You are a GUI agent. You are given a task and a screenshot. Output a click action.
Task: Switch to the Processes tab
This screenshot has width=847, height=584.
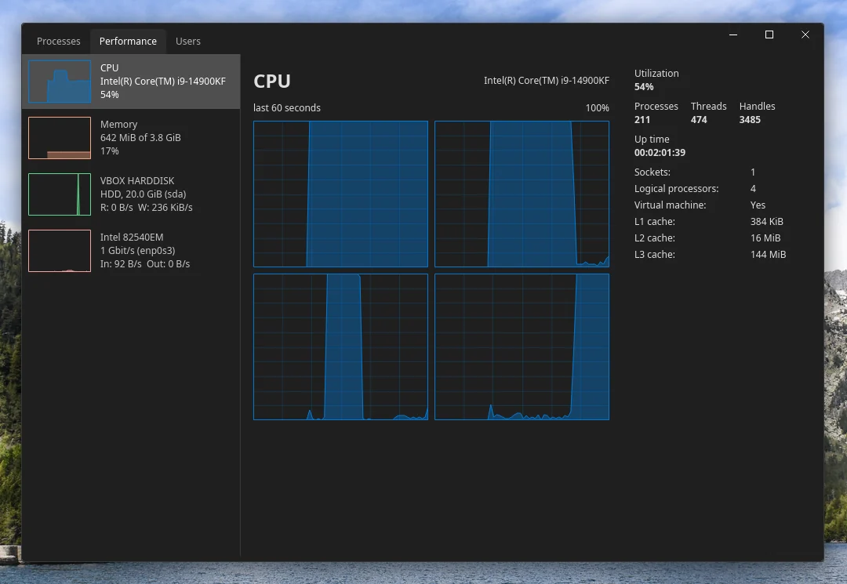click(58, 41)
